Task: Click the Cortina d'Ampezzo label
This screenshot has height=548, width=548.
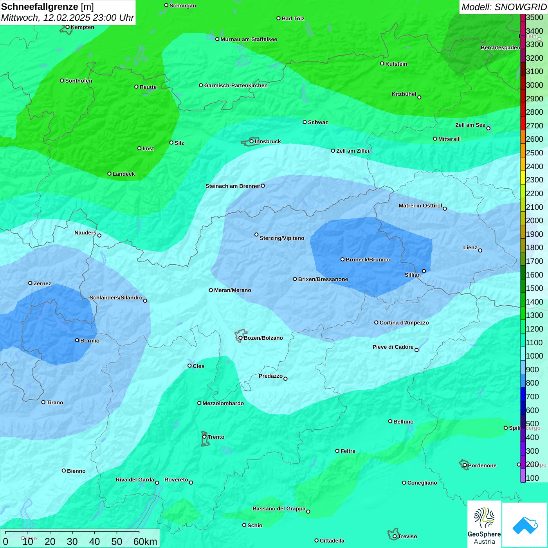Action: pyautogui.click(x=404, y=323)
